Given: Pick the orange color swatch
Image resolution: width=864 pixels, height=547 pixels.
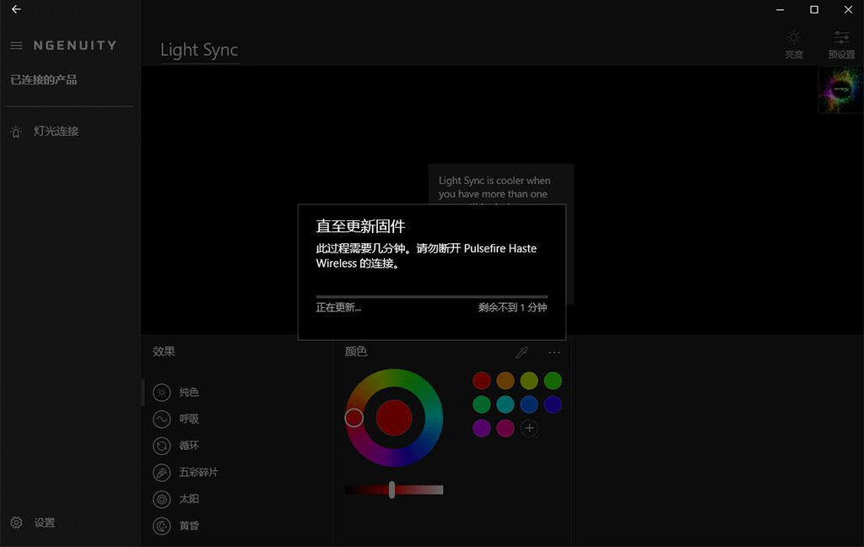Looking at the screenshot, I should (x=505, y=381).
